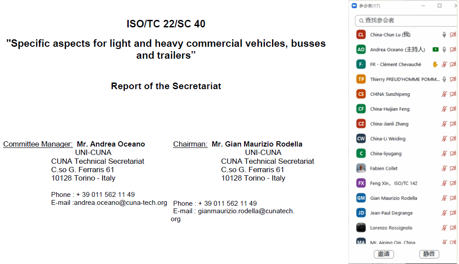Minimize the participants panel window

(x=424, y=6)
